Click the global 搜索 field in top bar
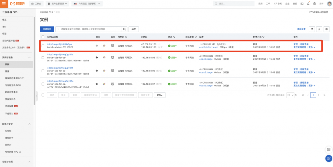 coord(233,4)
